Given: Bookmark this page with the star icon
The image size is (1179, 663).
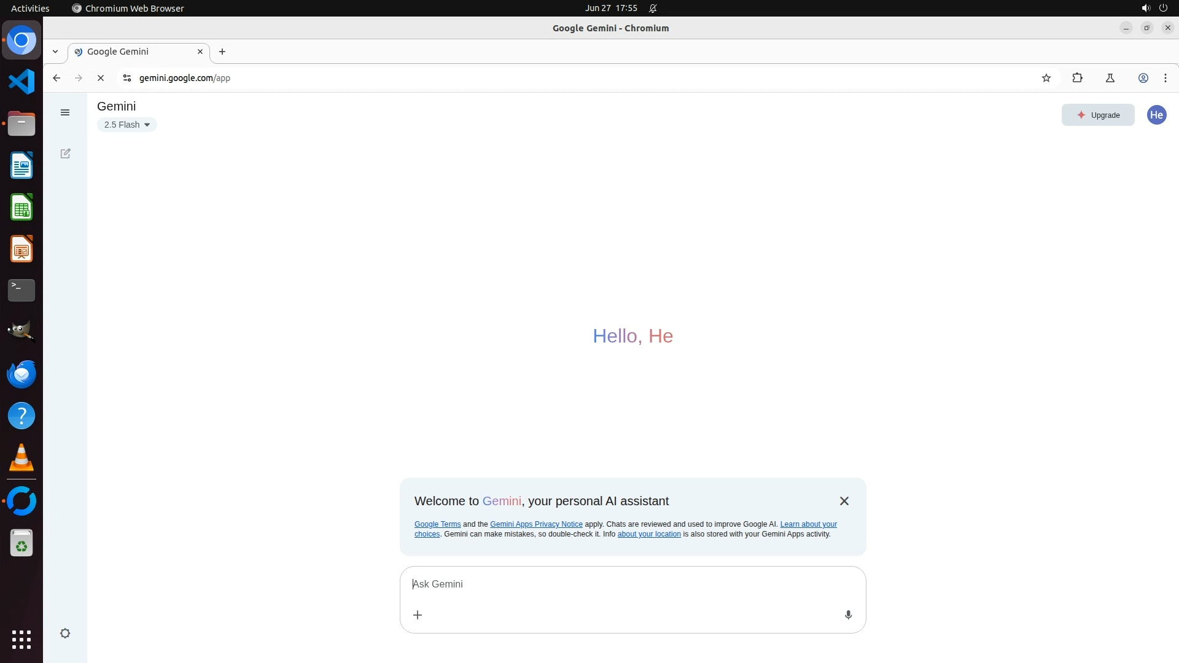Looking at the screenshot, I should coord(1046,78).
